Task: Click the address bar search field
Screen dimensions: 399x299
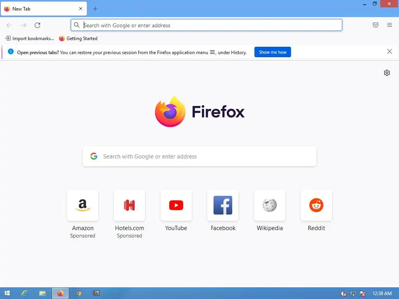Action: click(x=207, y=25)
